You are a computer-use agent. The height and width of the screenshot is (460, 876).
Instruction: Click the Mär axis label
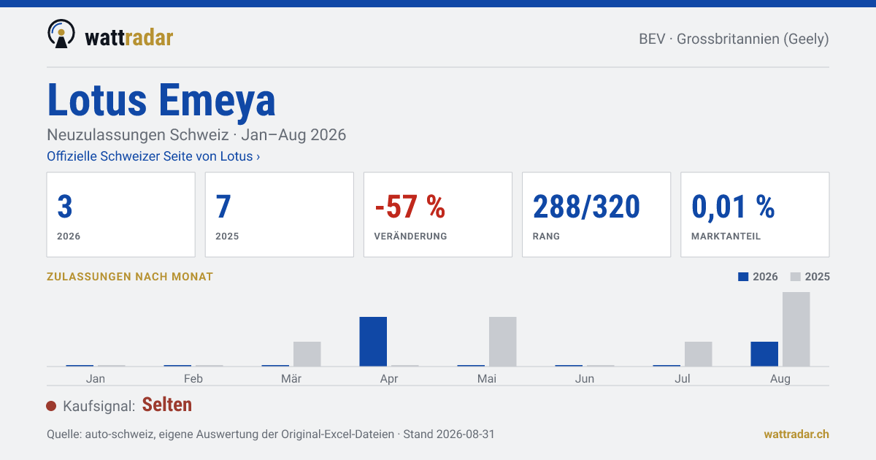tap(291, 378)
